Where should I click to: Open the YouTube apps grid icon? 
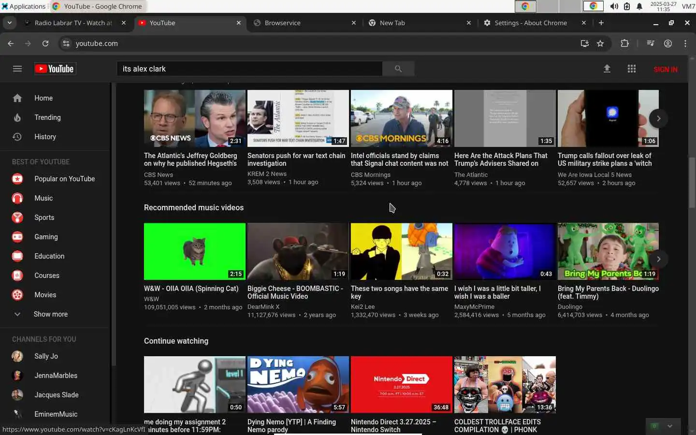(x=632, y=69)
